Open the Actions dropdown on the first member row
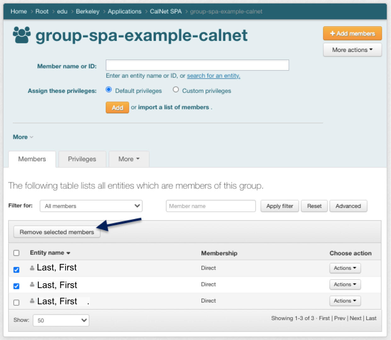 [345, 268]
